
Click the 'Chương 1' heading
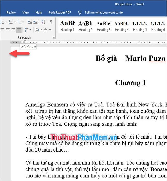[130, 83]
